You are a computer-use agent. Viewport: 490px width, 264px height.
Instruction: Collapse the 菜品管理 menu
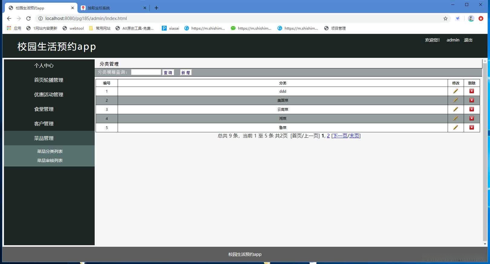click(x=49, y=138)
